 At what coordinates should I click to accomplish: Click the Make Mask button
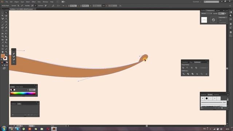tap(222, 17)
